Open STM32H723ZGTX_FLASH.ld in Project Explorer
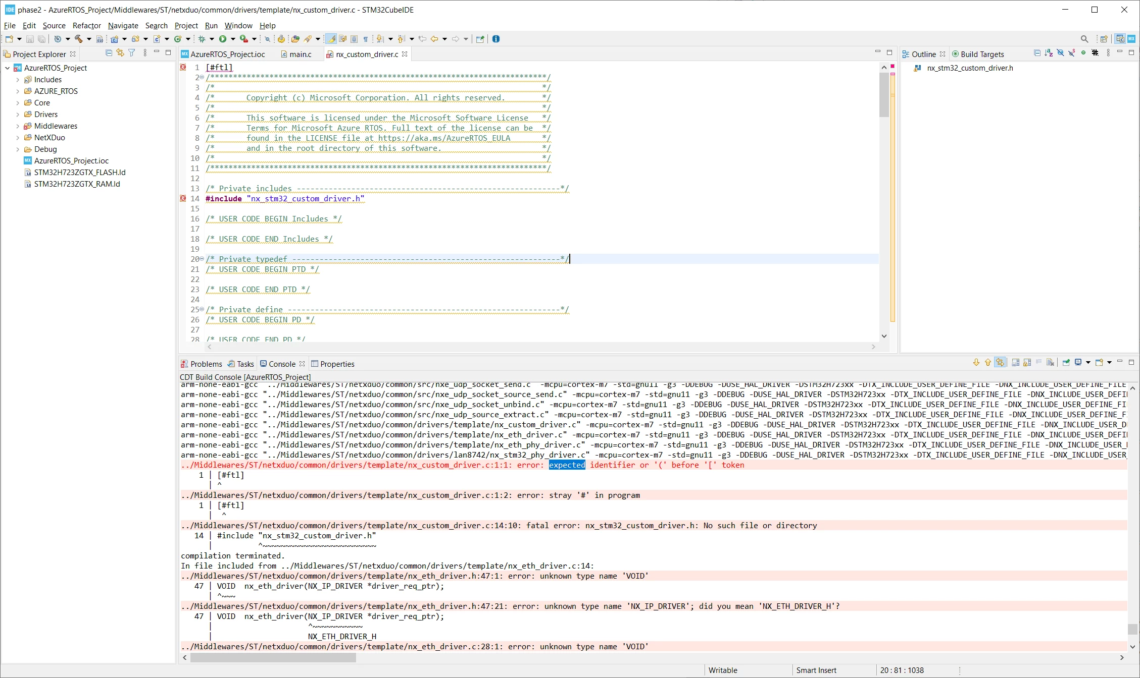The height and width of the screenshot is (678, 1140). pos(80,173)
